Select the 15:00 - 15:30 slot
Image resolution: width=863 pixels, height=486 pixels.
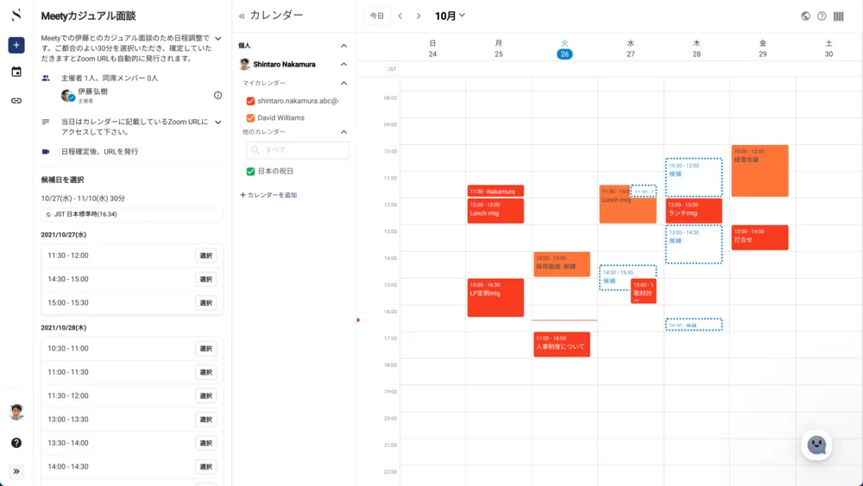pyautogui.click(x=206, y=303)
